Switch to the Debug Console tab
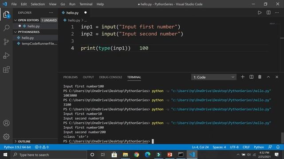284x159 pixels. click(x=110, y=77)
